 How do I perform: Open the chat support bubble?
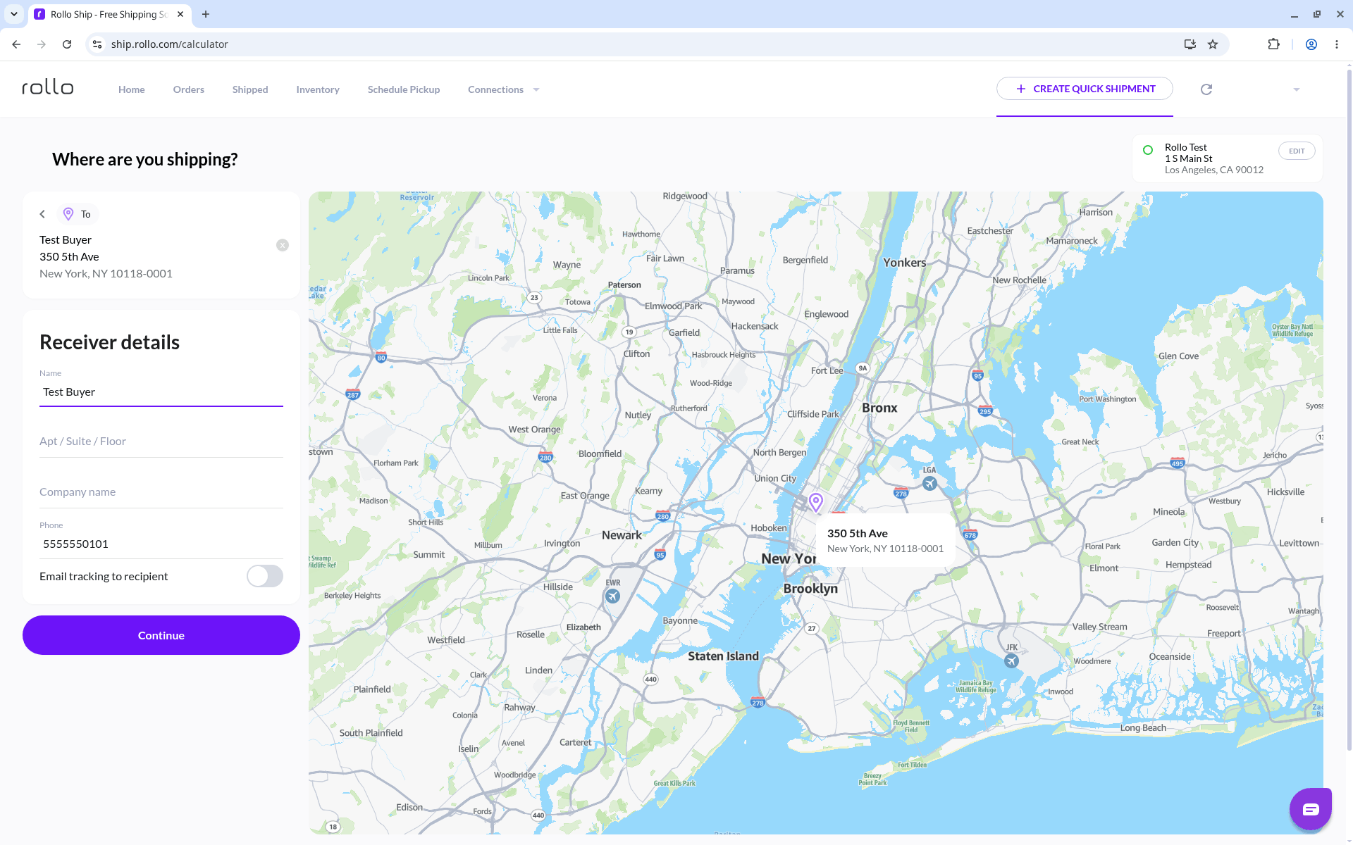(1311, 809)
